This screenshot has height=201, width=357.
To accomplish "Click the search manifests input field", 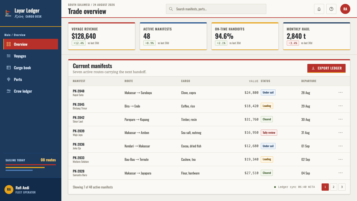I will click(x=216, y=9).
